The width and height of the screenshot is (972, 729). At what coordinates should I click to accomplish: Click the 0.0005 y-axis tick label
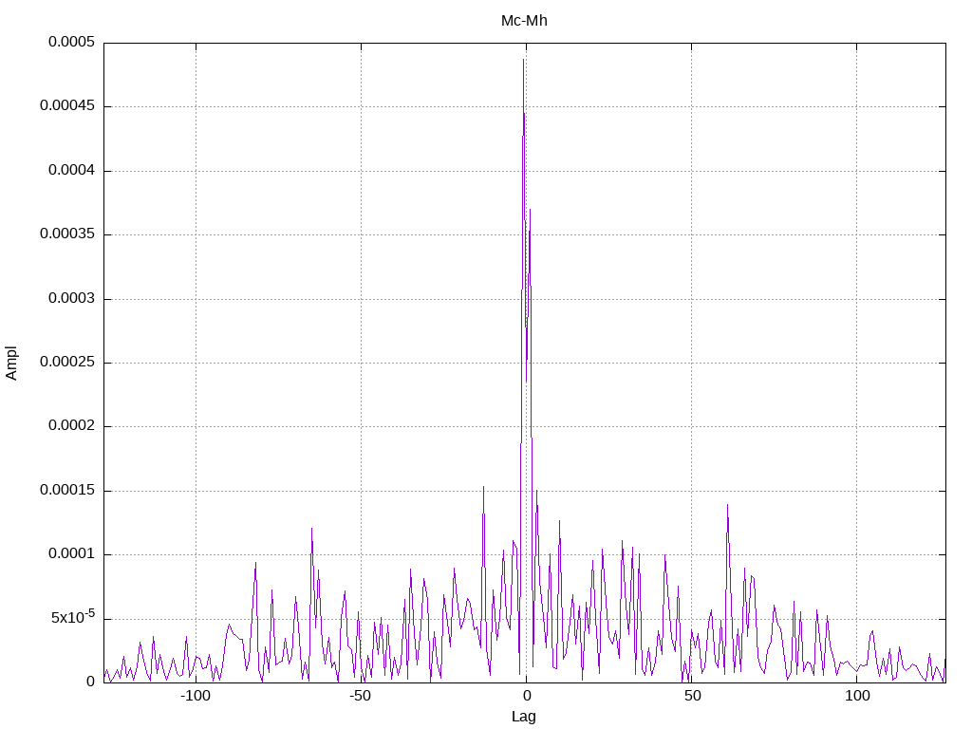pyautogui.click(x=72, y=42)
